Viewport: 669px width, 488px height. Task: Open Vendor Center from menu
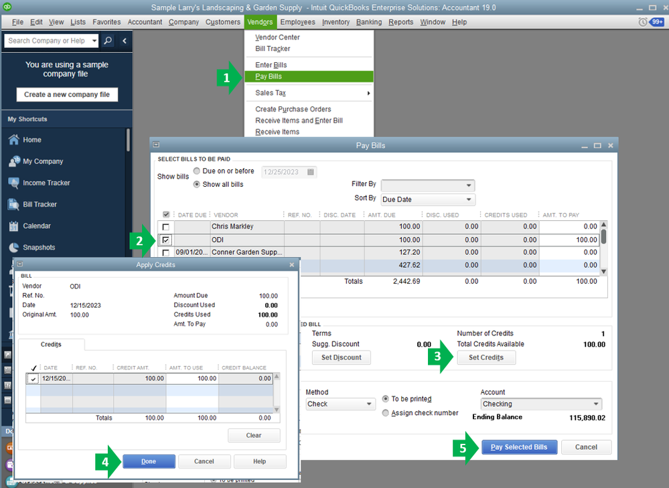277,37
